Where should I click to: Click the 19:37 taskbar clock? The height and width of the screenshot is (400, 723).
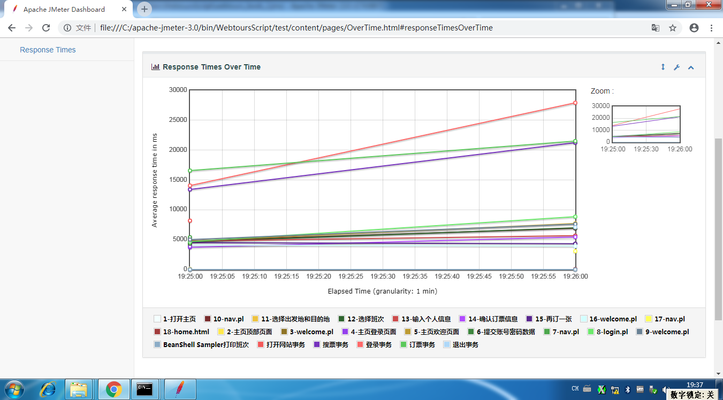point(695,384)
